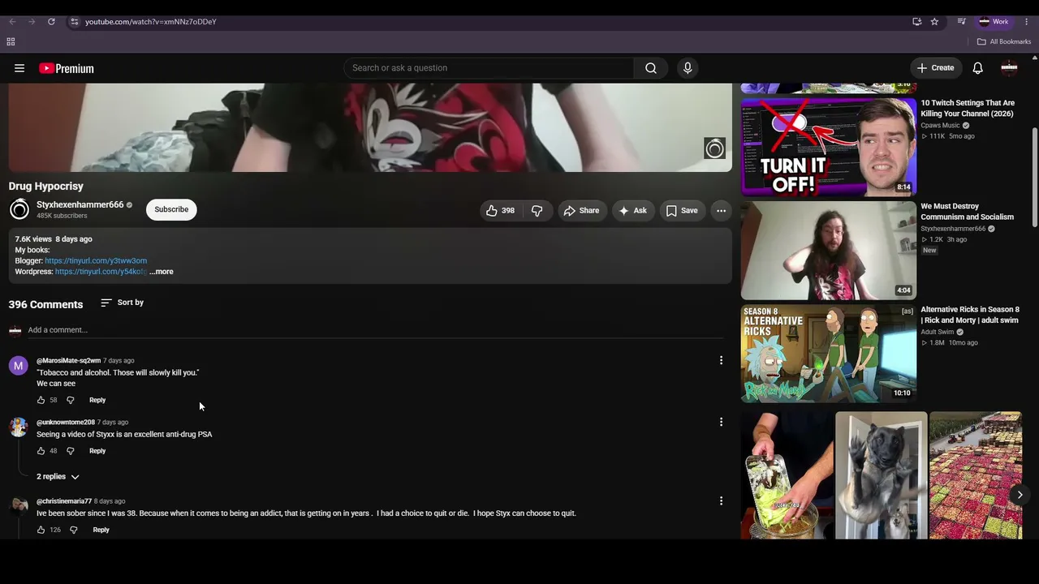Focus the YouTube search field
The width and height of the screenshot is (1039, 584).
tap(489, 68)
